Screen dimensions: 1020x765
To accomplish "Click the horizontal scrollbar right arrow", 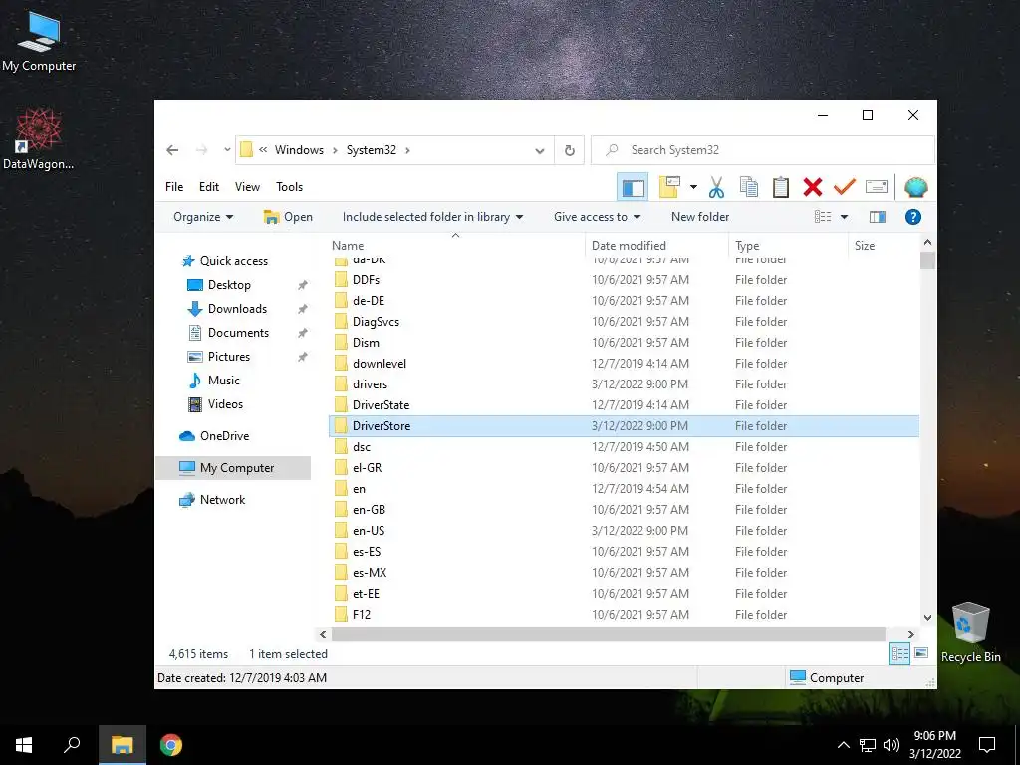I will coord(910,634).
